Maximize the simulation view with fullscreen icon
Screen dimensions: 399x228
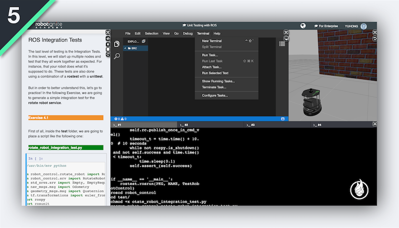[x=374, y=32]
